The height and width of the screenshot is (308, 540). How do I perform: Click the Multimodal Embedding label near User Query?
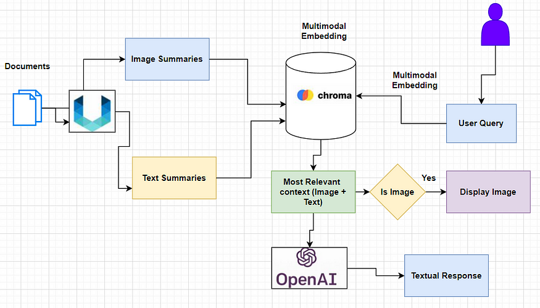(x=415, y=80)
